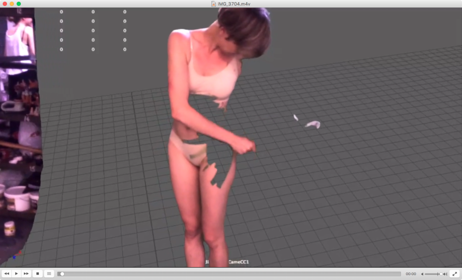Screen dimensions: 462x280
Task: Enter fullscreen mode with the expand arrows button
Action: point(455,274)
